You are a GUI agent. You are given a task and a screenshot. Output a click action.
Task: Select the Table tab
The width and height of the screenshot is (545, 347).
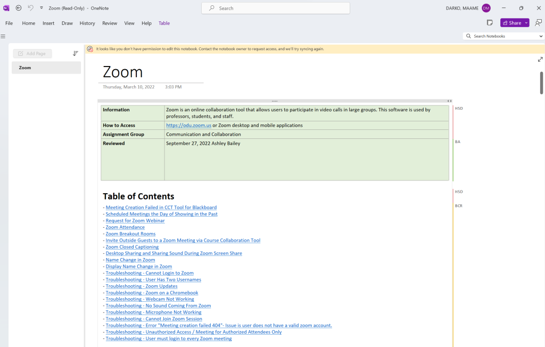(x=164, y=23)
